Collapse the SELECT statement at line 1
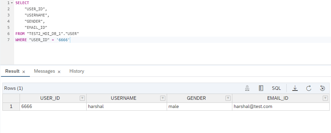 (x=12, y=3)
